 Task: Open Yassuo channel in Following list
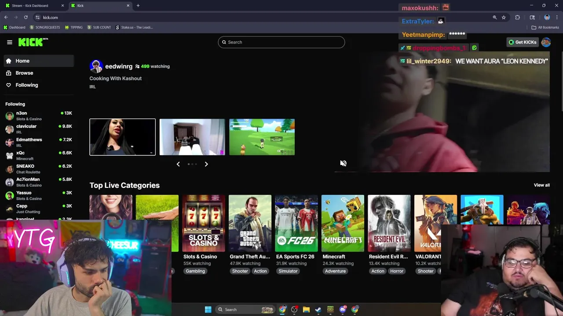click(x=39, y=195)
